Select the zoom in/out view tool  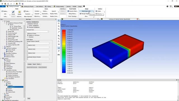[x=59, y=26]
